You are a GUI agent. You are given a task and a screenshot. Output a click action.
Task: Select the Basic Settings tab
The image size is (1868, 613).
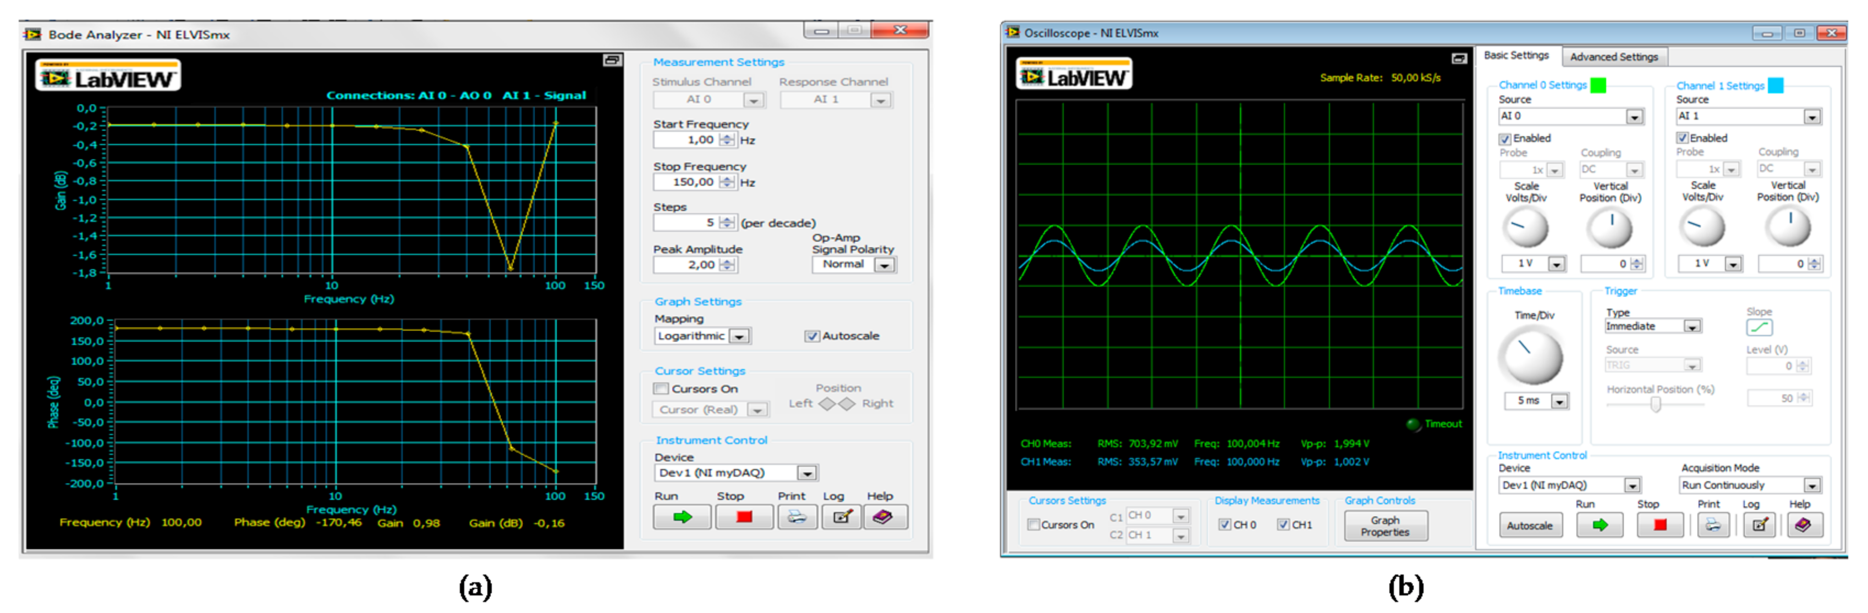(x=1518, y=55)
